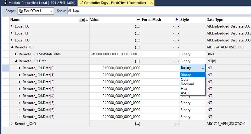Expand Remote_IO:I.Data[7]
The image size is (251, 134).
pyautogui.click(x=19, y=116)
